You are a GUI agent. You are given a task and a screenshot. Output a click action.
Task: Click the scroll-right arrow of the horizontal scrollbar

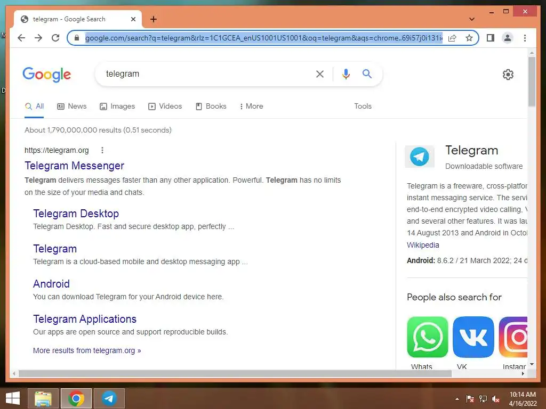pos(523,373)
